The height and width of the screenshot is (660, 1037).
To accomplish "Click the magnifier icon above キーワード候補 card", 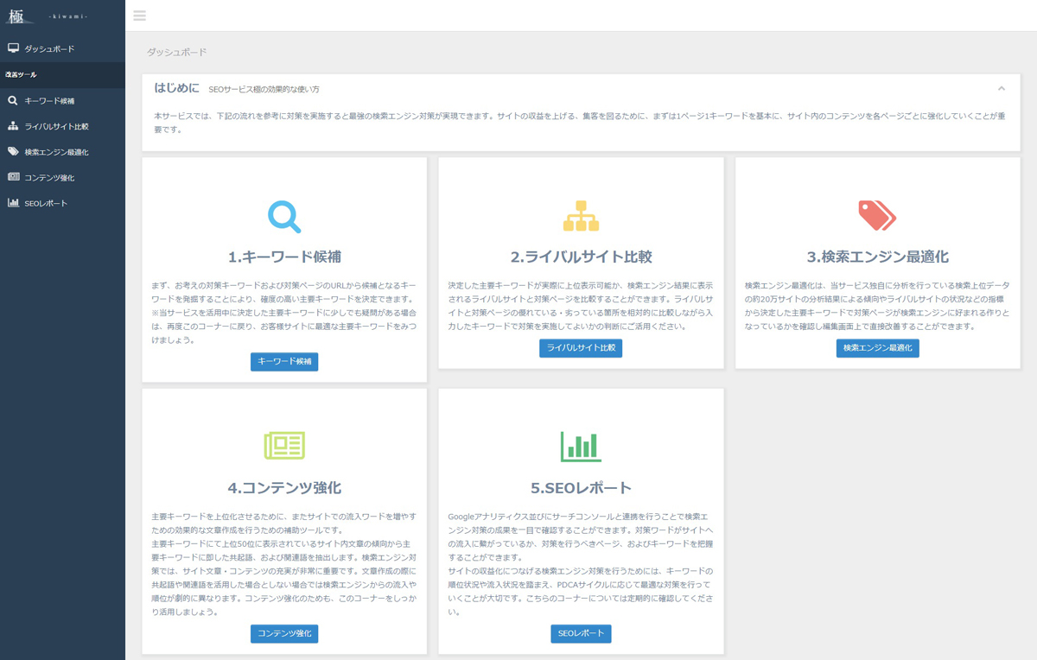I will (x=284, y=216).
